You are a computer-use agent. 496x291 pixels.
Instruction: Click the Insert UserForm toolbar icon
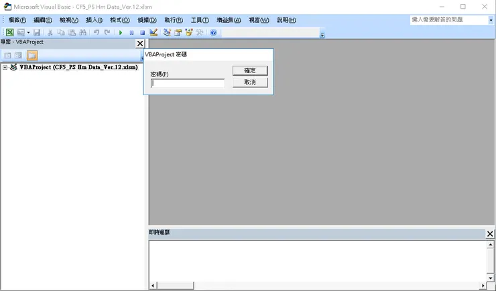click(x=21, y=32)
